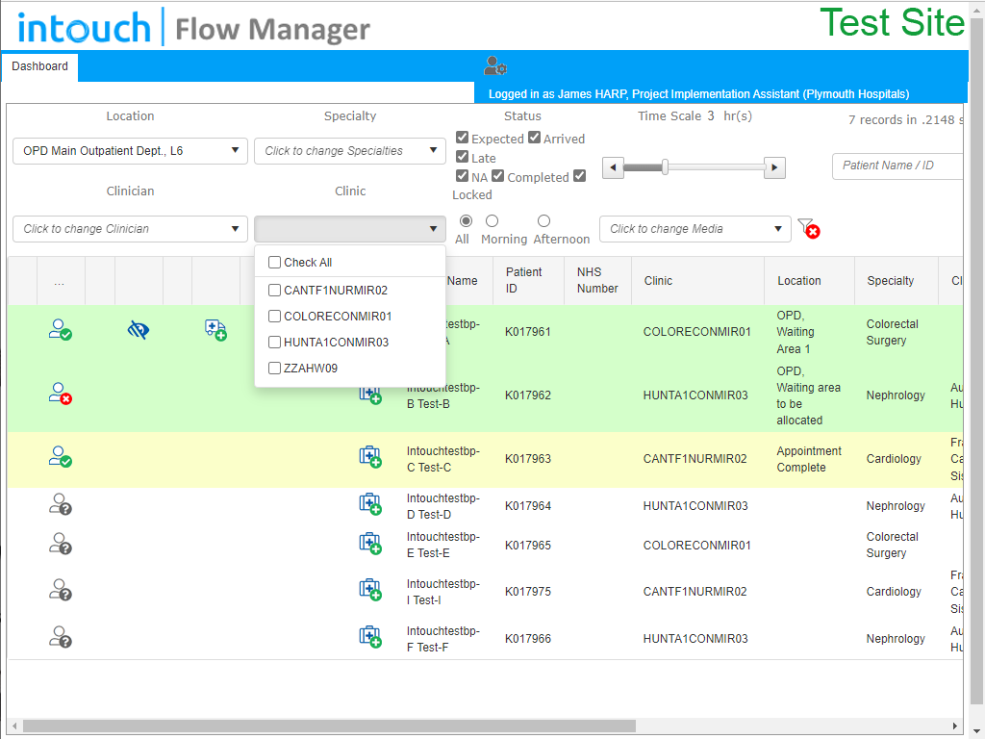Open the user settings icon in header
Image resolution: width=985 pixels, height=739 pixels.
(x=495, y=65)
